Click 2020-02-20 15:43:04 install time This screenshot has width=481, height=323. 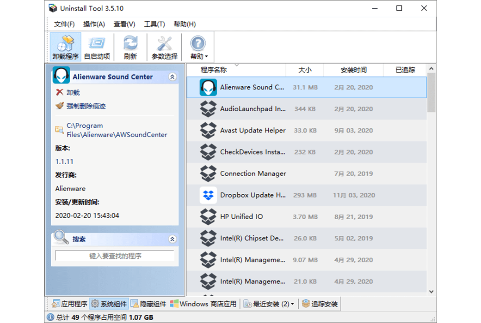tap(87, 215)
